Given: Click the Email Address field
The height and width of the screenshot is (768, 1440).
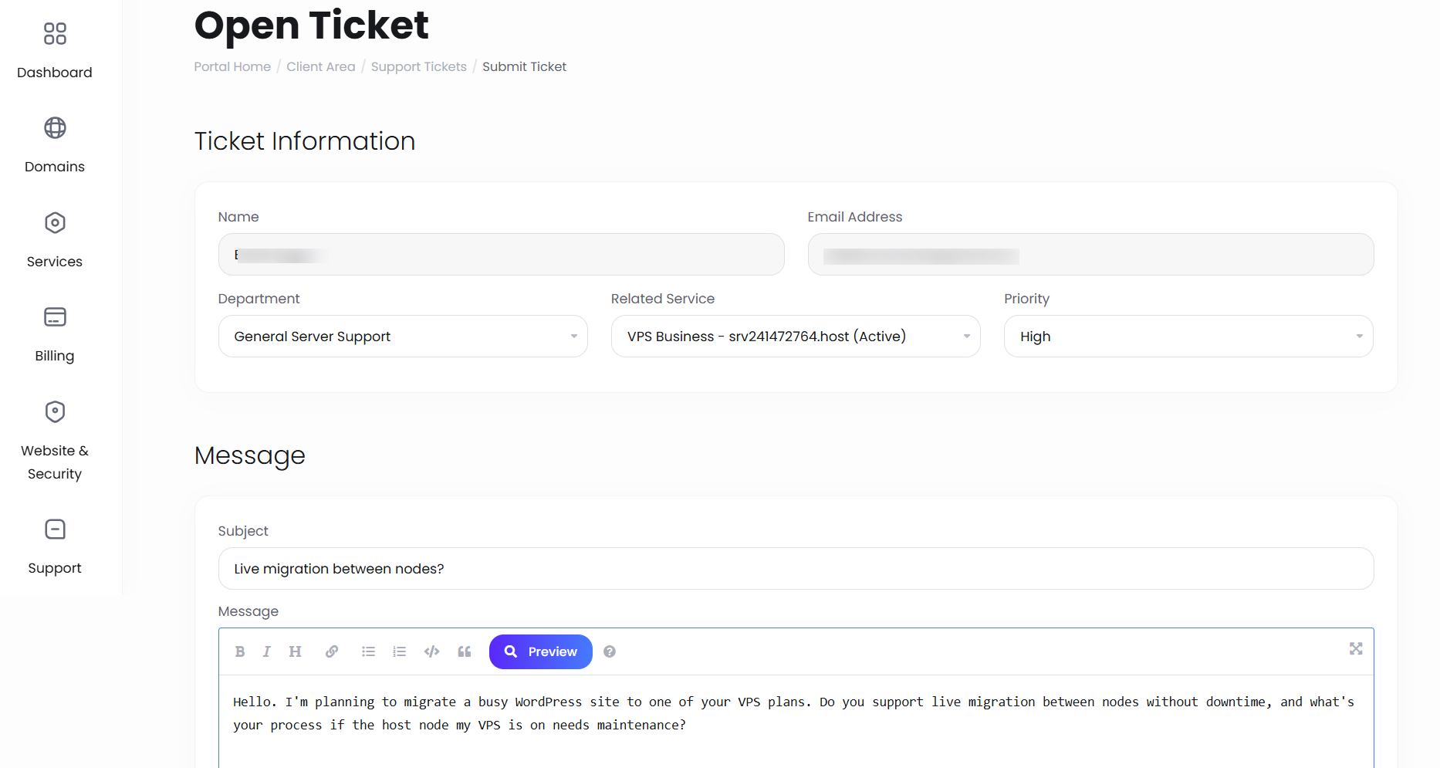Looking at the screenshot, I should tap(1090, 254).
